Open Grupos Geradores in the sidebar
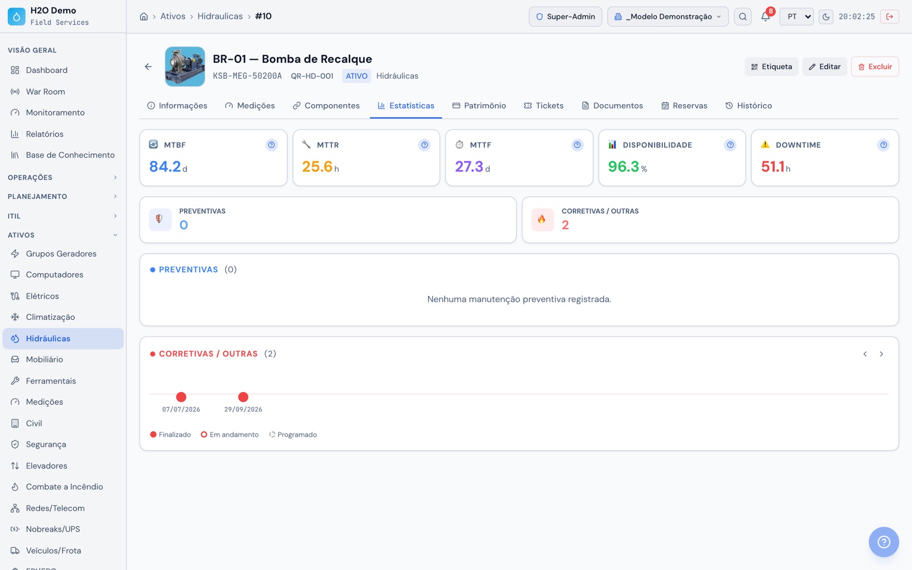The height and width of the screenshot is (570, 912). (x=63, y=254)
